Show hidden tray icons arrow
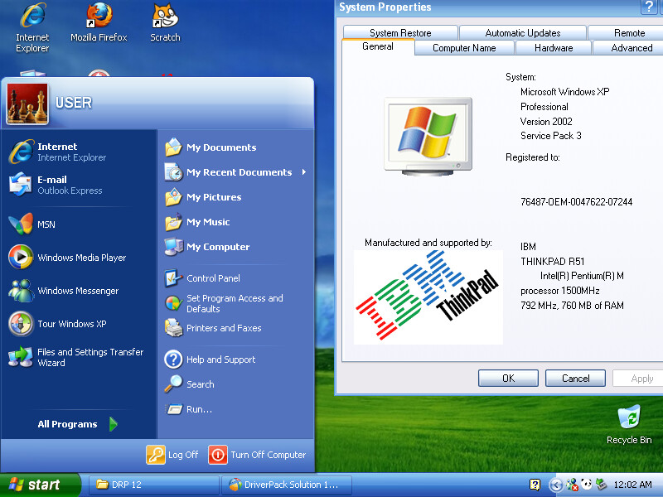The height and width of the screenshot is (497, 663). tap(556, 485)
